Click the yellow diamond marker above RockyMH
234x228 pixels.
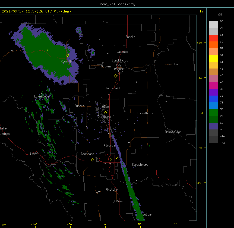68,55
